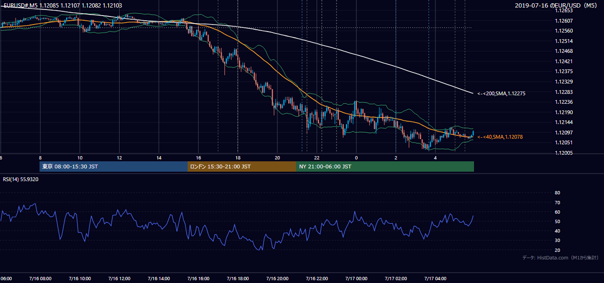Click the 7/17 02:00 time label

396,278
